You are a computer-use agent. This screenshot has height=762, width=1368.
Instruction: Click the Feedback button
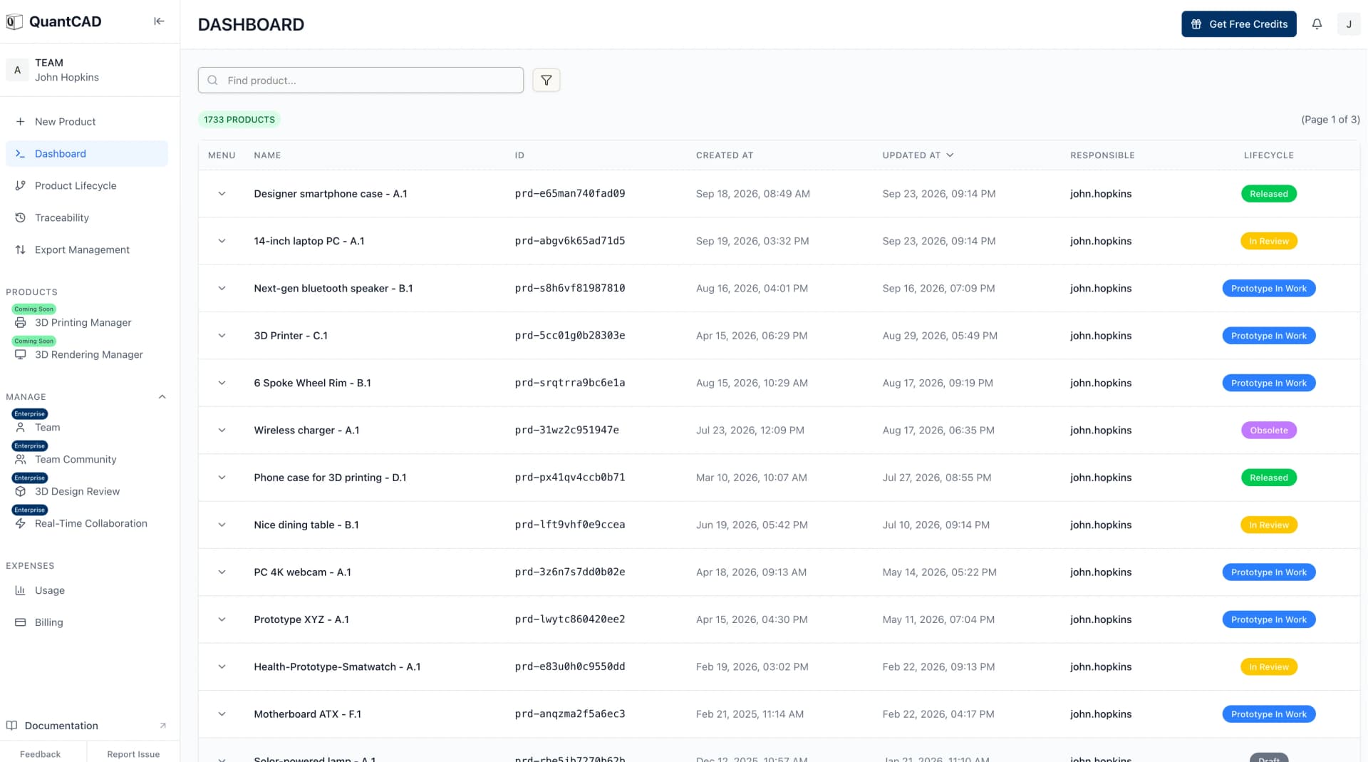click(x=41, y=754)
